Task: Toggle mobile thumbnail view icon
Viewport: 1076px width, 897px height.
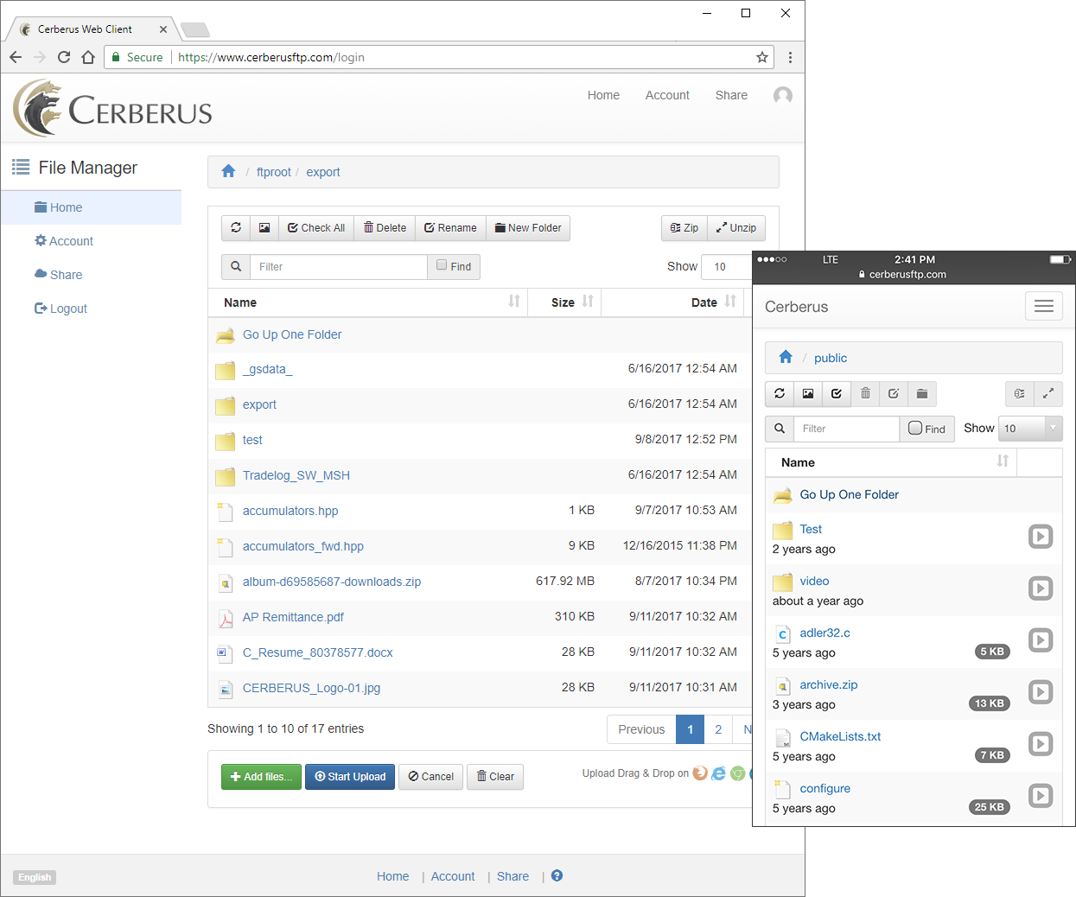Action: point(808,394)
